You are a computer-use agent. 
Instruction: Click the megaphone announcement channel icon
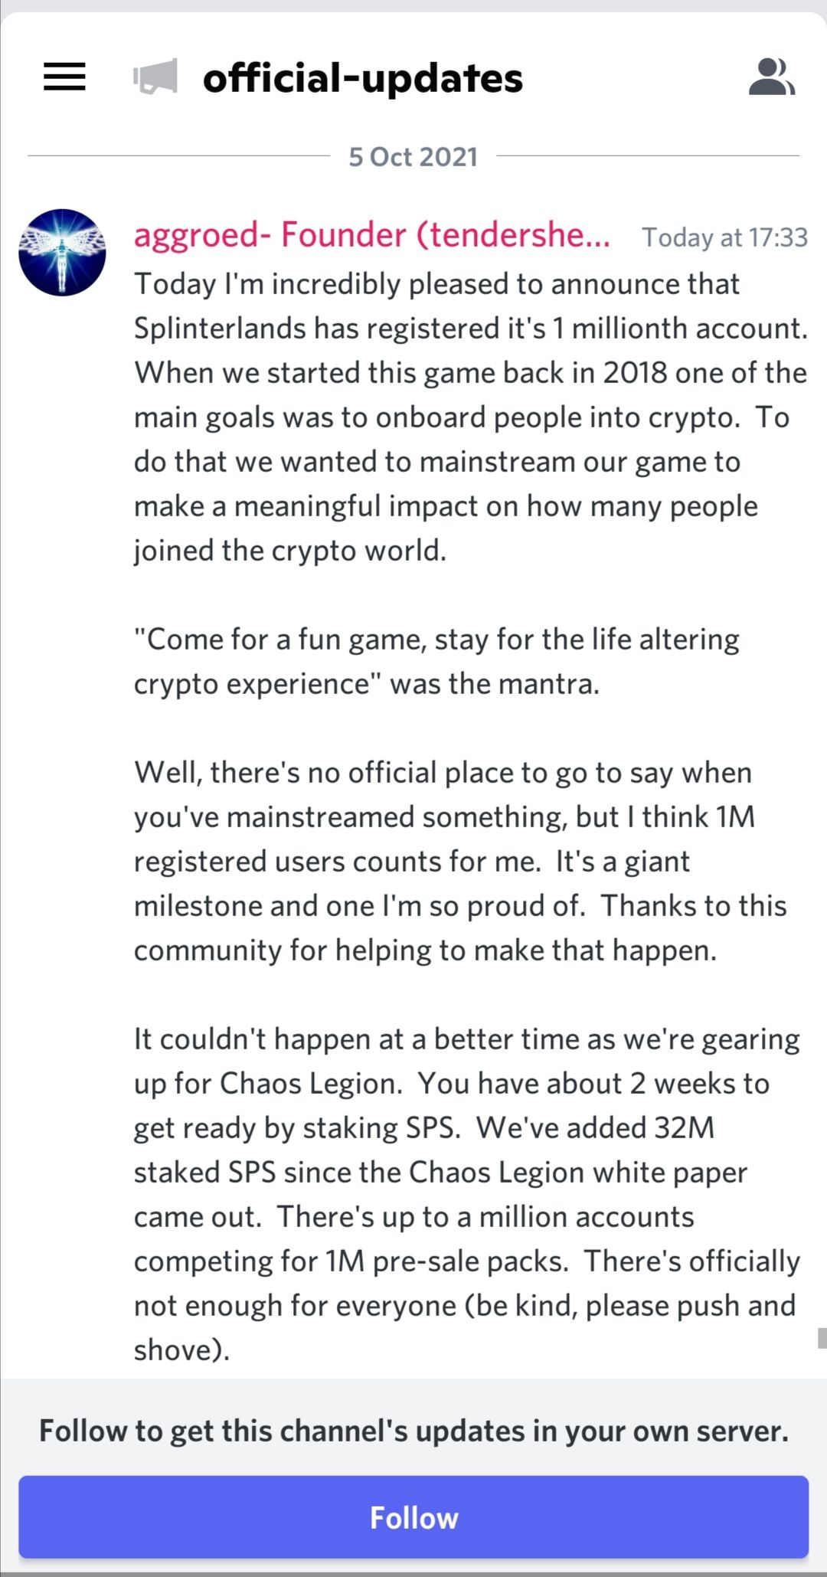pos(155,77)
